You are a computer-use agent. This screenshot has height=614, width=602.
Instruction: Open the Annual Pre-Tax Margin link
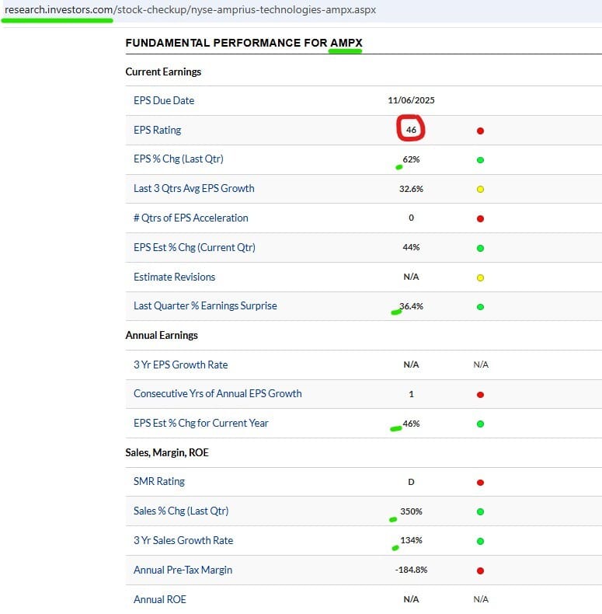[x=183, y=570]
